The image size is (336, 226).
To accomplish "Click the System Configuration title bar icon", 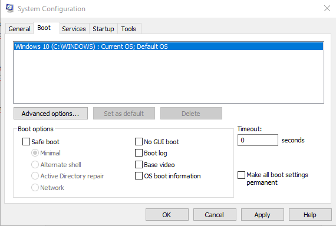I will tap(9, 8).
